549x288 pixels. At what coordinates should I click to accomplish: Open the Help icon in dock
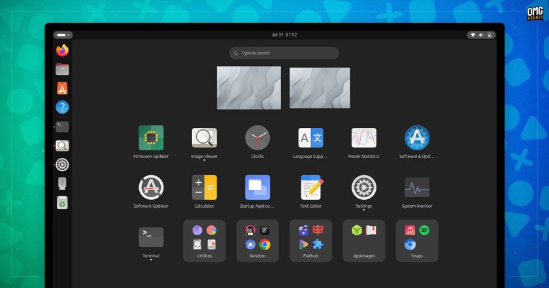(62, 107)
